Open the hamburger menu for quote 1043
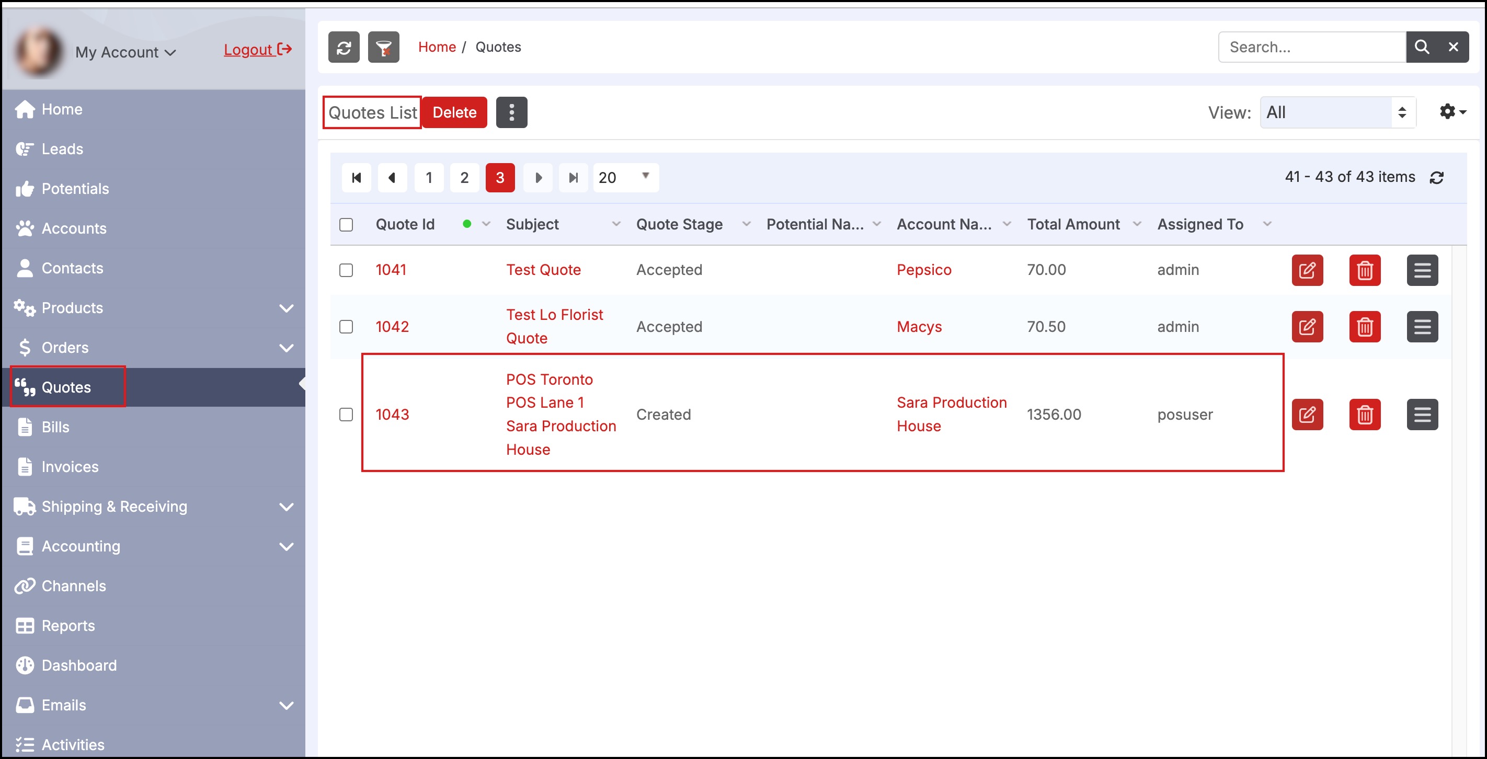This screenshot has width=1487, height=759. tap(1422, 415)
